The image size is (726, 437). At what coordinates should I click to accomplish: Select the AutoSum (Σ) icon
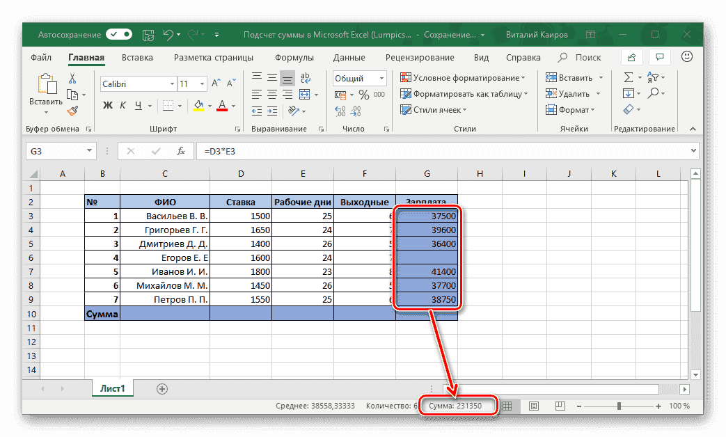[630, 77]
